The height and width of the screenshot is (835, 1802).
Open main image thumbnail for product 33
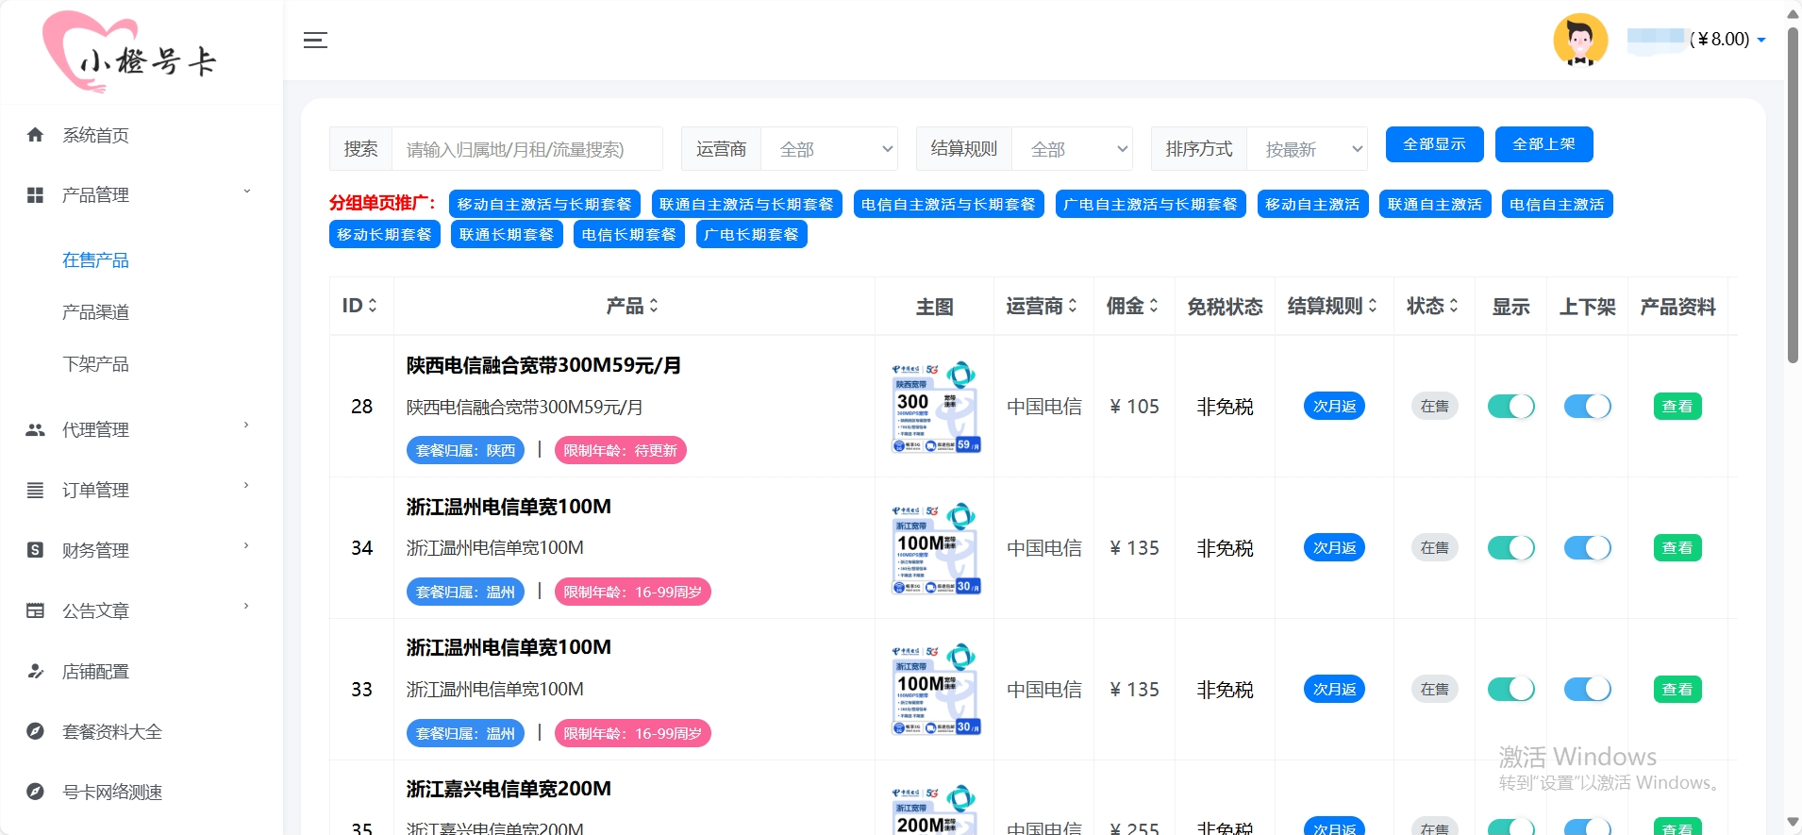pyautogui.click(x=935, y=690)
